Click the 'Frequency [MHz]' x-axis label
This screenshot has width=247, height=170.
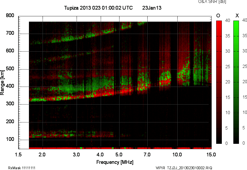(115, 162)
